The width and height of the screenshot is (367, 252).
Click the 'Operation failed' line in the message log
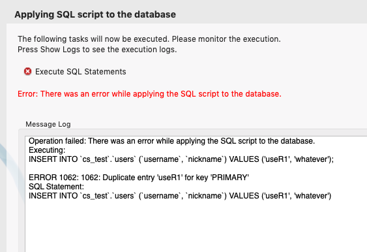point(171,141)
